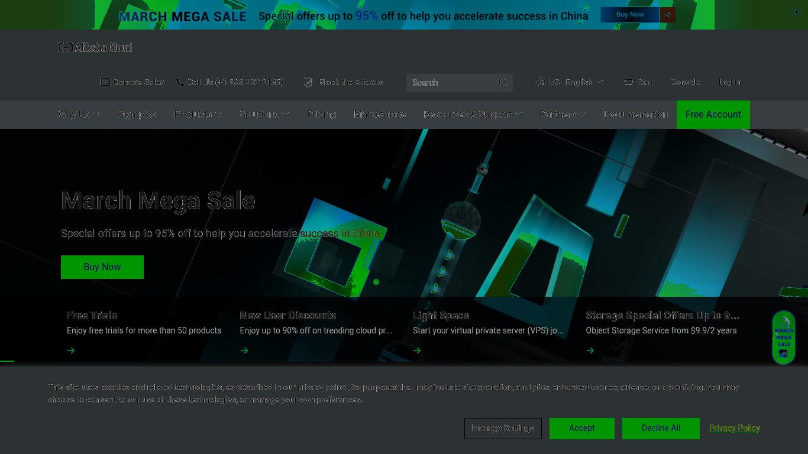The width and height of the screenshot is (808, 454).
Task: Open the US - English language dropdown
Action: click(570, 82)
